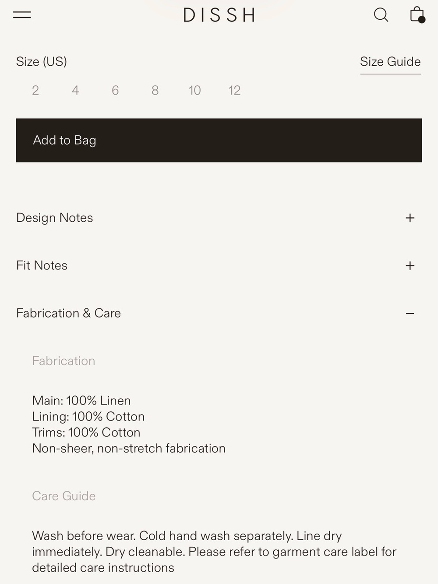Pick size 8
Screen dimensions: 438x584
pyautogui.click(x=155, y=90)
